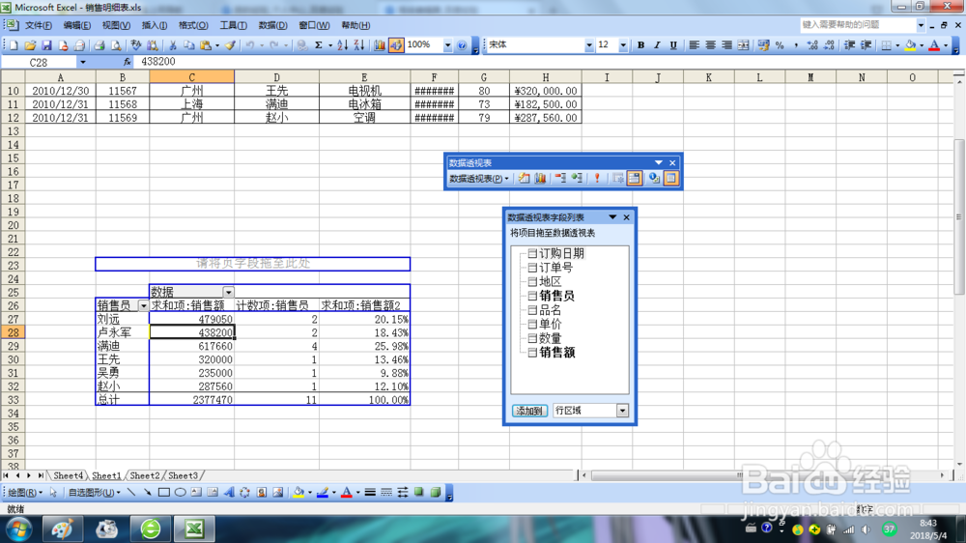
Task: Toggle the Drawing toolbar button
Action: tap(396, 45)
